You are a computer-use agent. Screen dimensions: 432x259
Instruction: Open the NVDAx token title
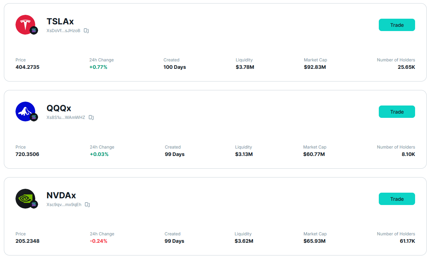point(61,195)
